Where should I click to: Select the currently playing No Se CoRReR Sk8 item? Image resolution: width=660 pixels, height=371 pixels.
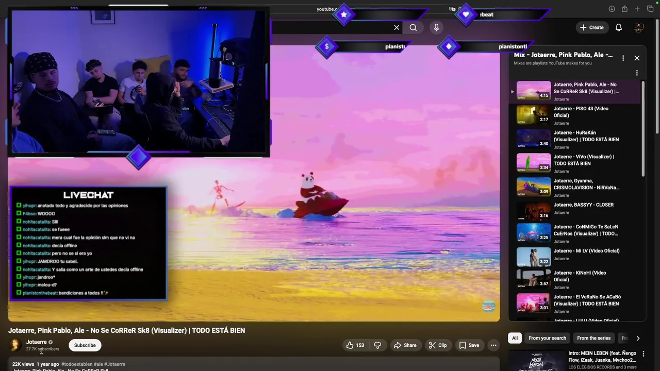pos(575,91)
